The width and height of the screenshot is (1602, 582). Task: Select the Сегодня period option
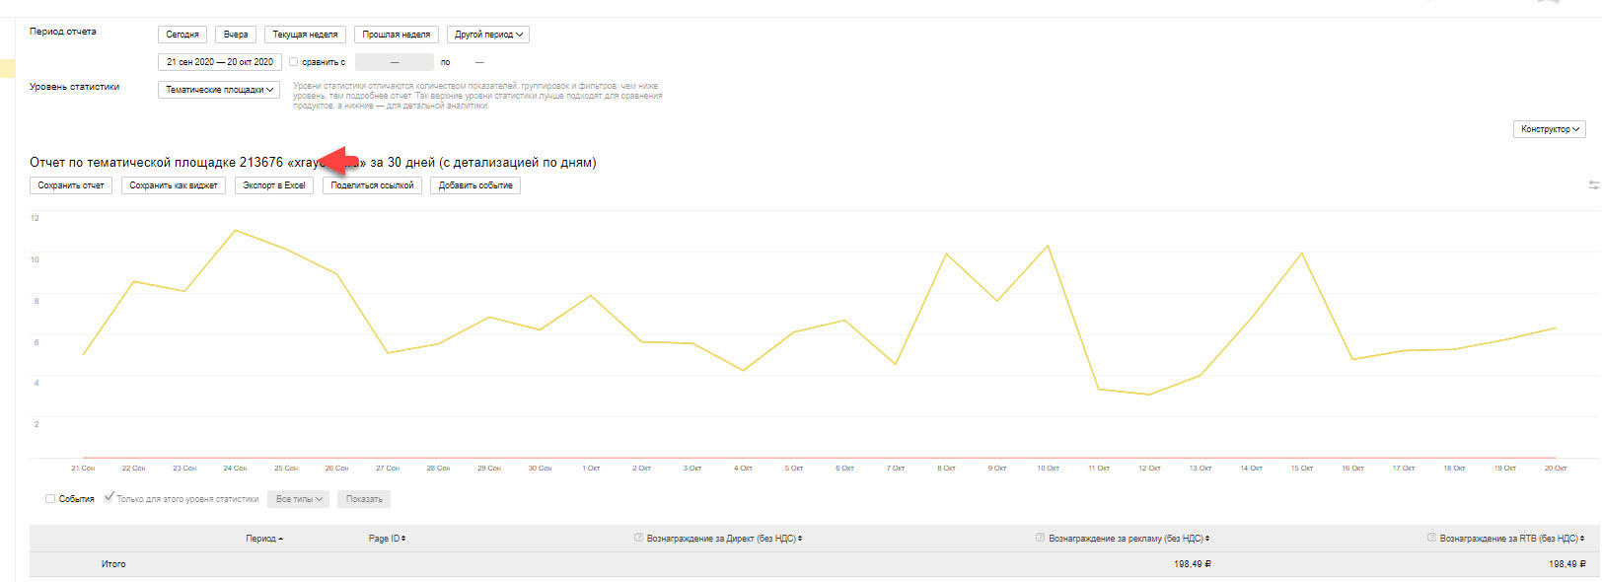(182, 35)
